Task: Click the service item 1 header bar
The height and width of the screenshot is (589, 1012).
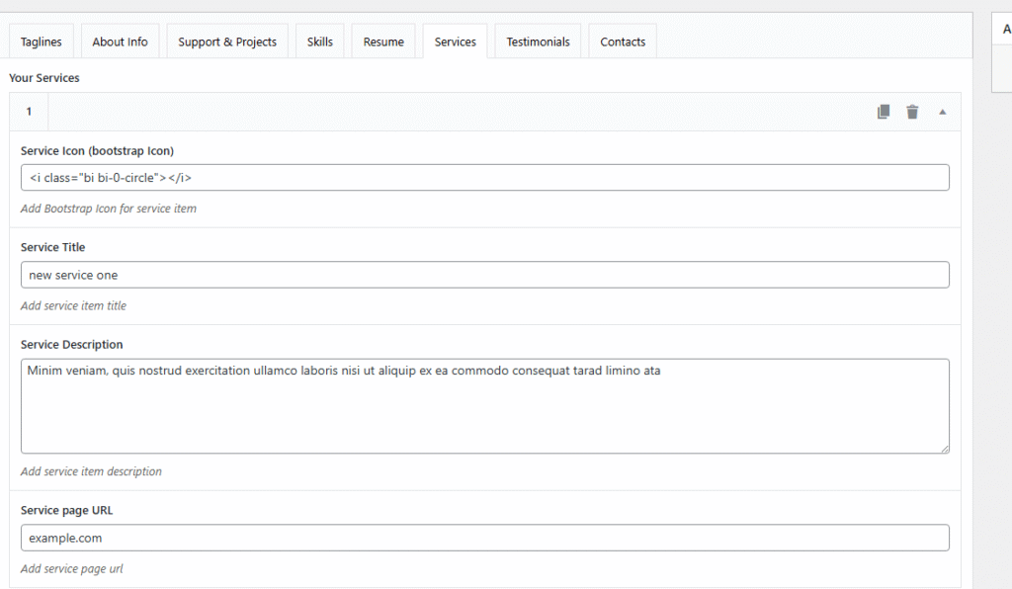Action: 484,112
